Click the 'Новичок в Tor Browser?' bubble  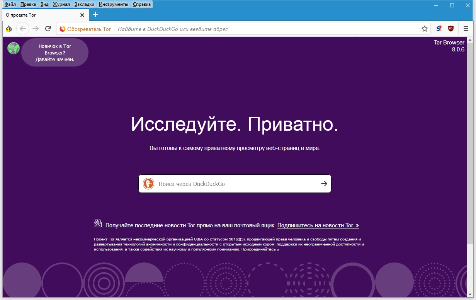tap(55, 53)
